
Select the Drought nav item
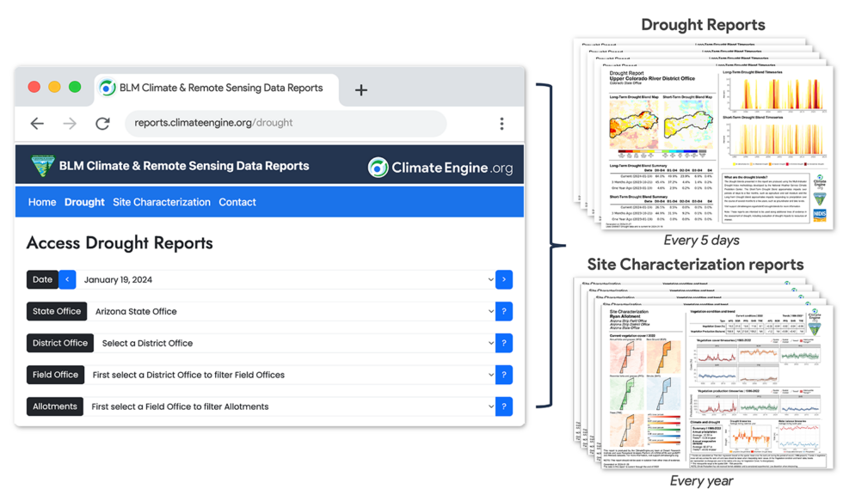84,202
